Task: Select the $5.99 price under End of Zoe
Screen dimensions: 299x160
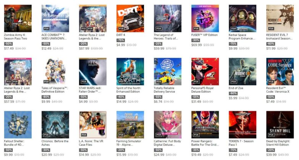Action: (x=233, y=98)
